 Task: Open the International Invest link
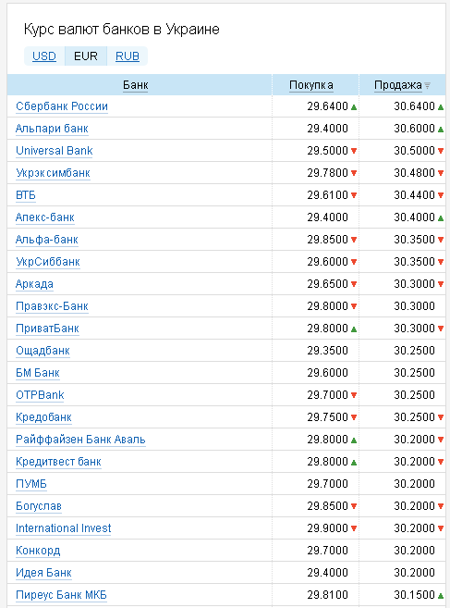tap(63, 528)
